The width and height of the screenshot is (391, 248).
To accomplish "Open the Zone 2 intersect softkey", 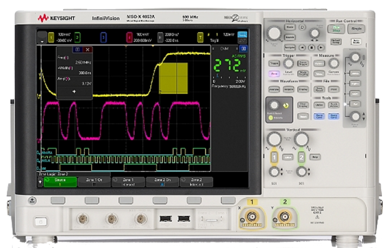I will click(197, 182).
